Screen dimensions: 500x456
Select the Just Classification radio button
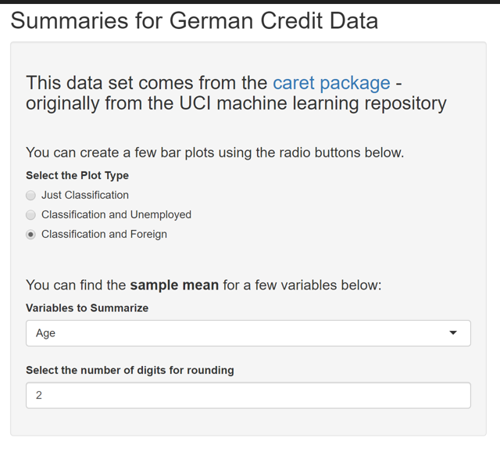click(x=31, y=196)
